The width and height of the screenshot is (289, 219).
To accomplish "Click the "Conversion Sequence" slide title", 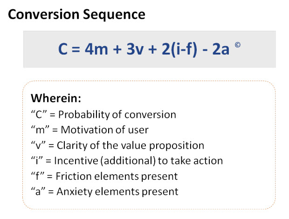I will pyautogui.click(x=77, y=14).
